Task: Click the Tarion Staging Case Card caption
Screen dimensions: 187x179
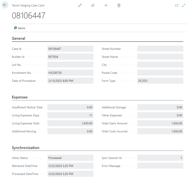Action: pyautogui.click(x=28, y=5)
